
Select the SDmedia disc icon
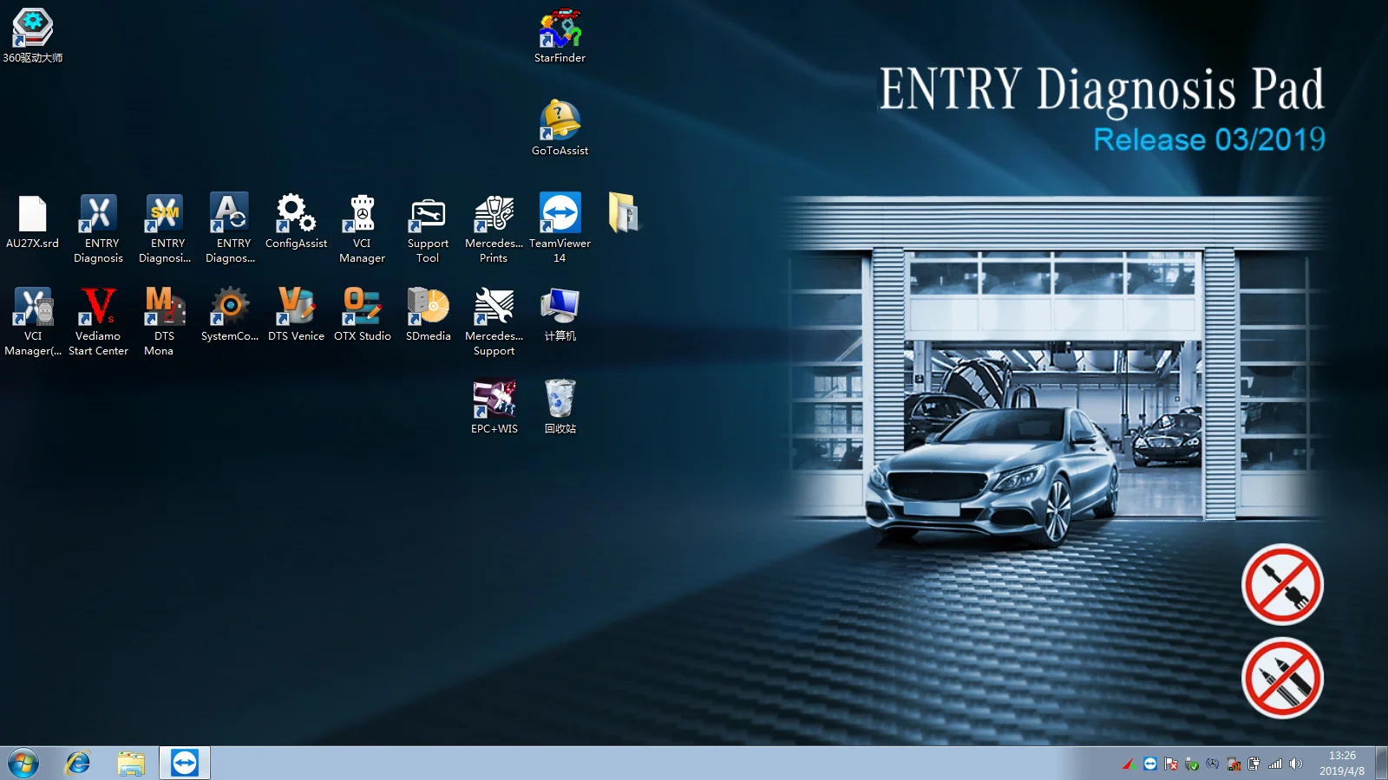[428, 315]
